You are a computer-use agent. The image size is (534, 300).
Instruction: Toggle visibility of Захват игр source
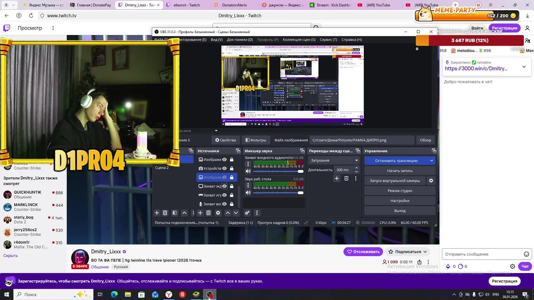coord(224,195)
